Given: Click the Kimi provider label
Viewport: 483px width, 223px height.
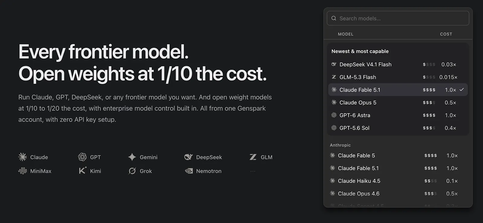Looking at the screenshot, I should click(95, 171).
